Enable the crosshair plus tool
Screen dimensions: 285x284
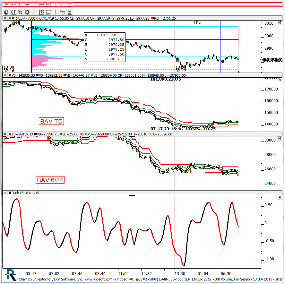click(x=56, y=13)
